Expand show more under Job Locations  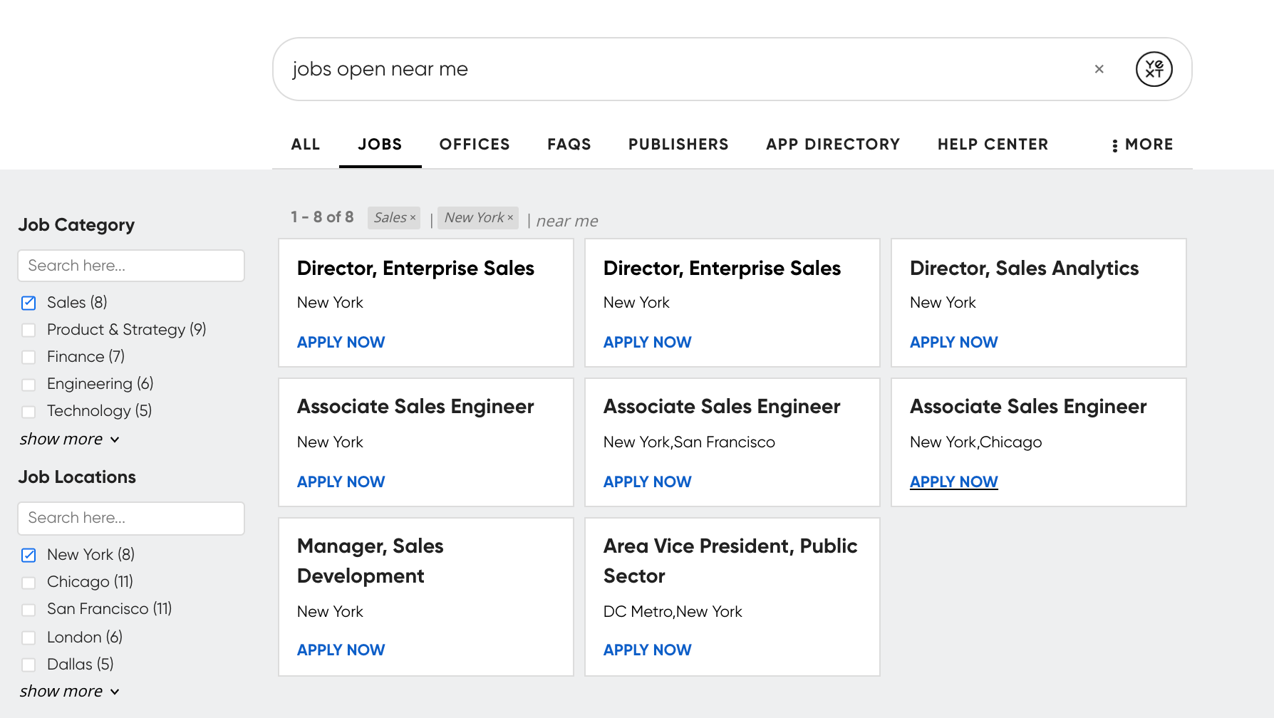click(69, 692)
